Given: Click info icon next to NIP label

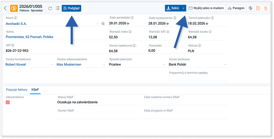Looking at the screenshot, I should point(13,45).
